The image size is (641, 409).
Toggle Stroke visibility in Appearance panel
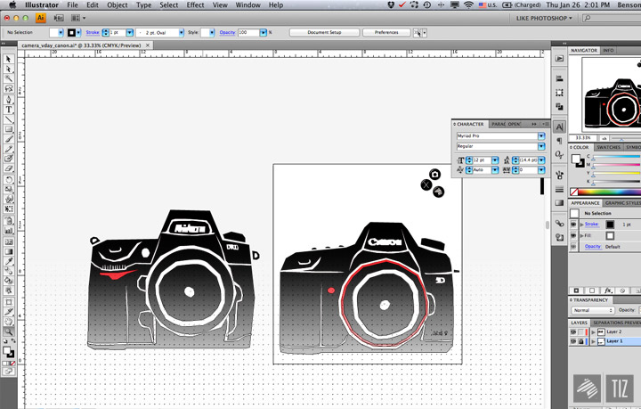click(x=574, y=225)
